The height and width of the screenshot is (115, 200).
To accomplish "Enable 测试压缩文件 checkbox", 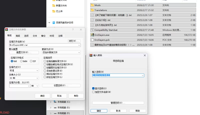I will pyautogui.click(x=45, y=74).
